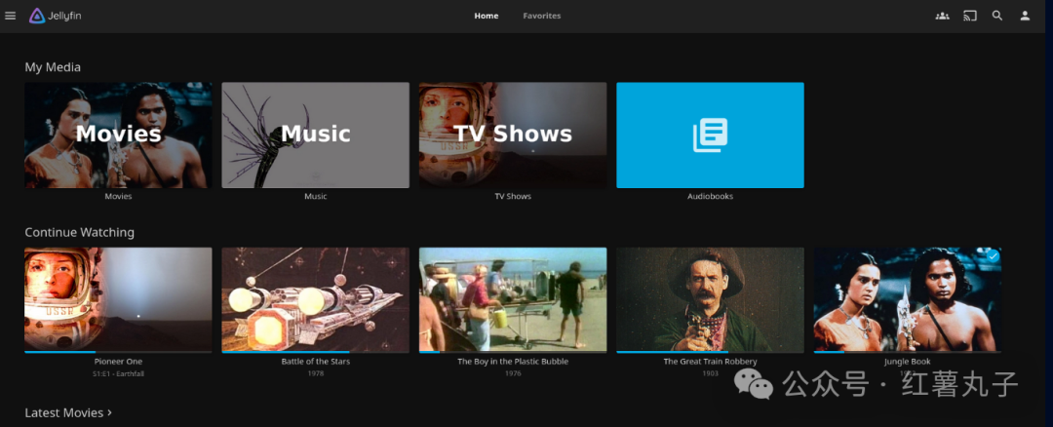This screenshot has height=427, width=1053.
Task: Open the Music library card
Action: click(x=315, y=135)
